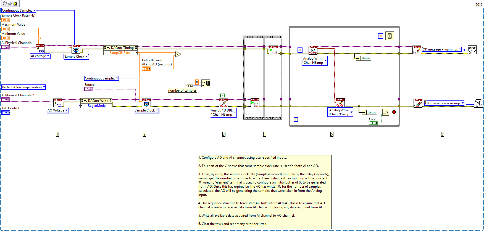Select the Initialize Array function node

point(206,83)
